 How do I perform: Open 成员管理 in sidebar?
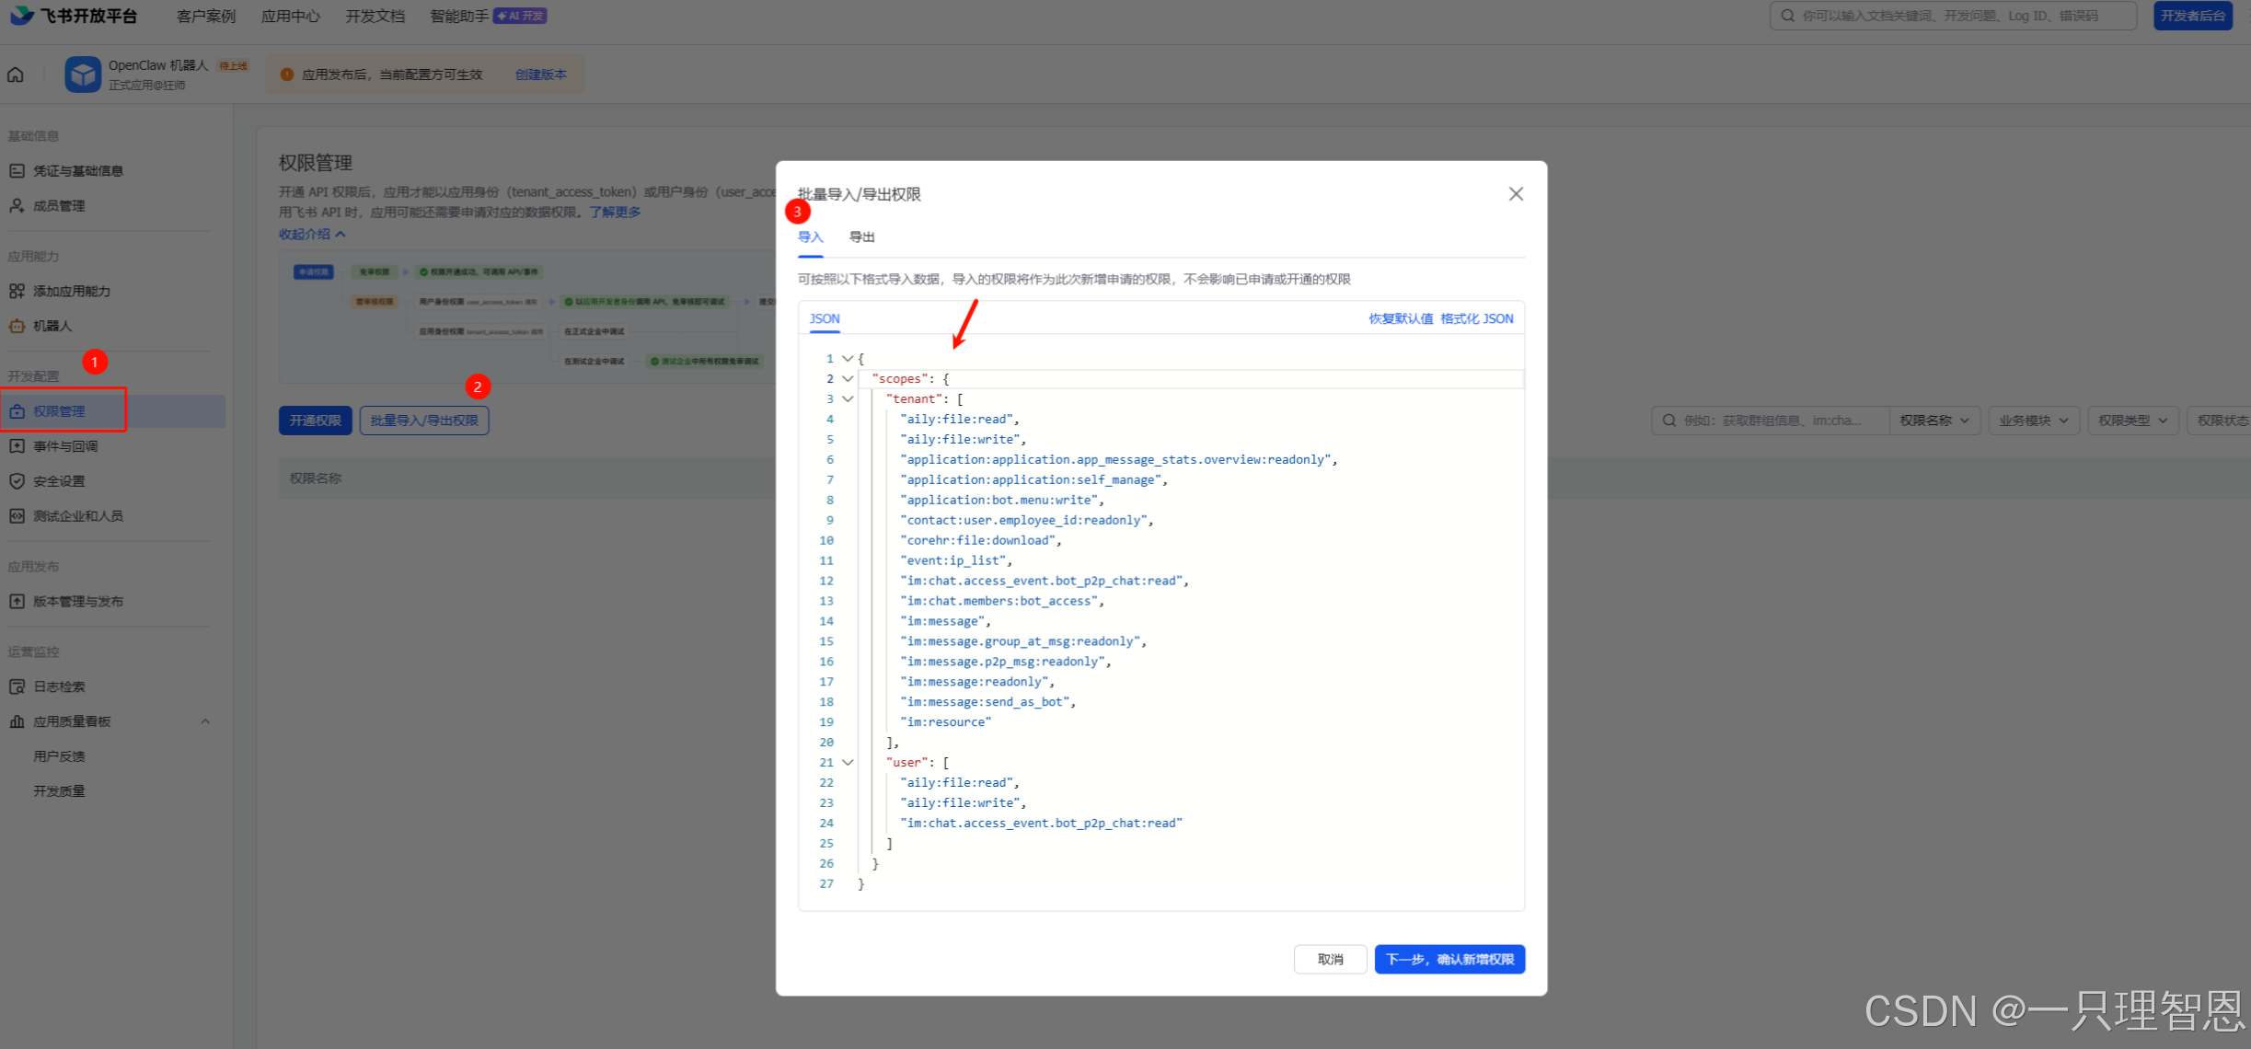coord(58,206)
